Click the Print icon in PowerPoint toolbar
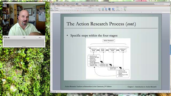The image size is (171, 96). tap(59, 4)
